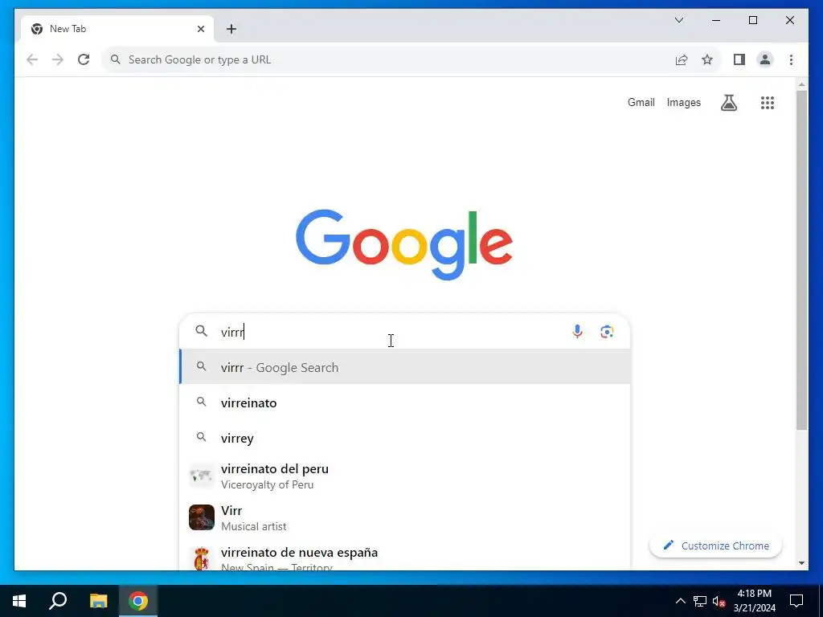Reload the current page
Image resolution: width=823 pixels, height=617 pixels.
[84, 59]
